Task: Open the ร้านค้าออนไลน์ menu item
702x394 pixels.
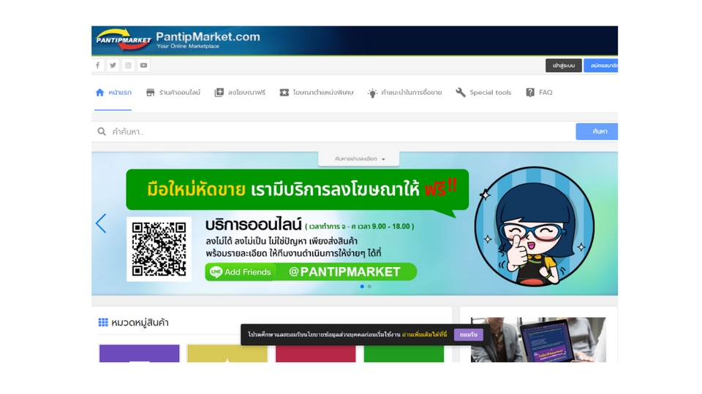Action: 173,93
